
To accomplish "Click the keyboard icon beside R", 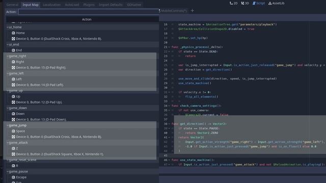I will pyautogui.click(x=13, y=166).
